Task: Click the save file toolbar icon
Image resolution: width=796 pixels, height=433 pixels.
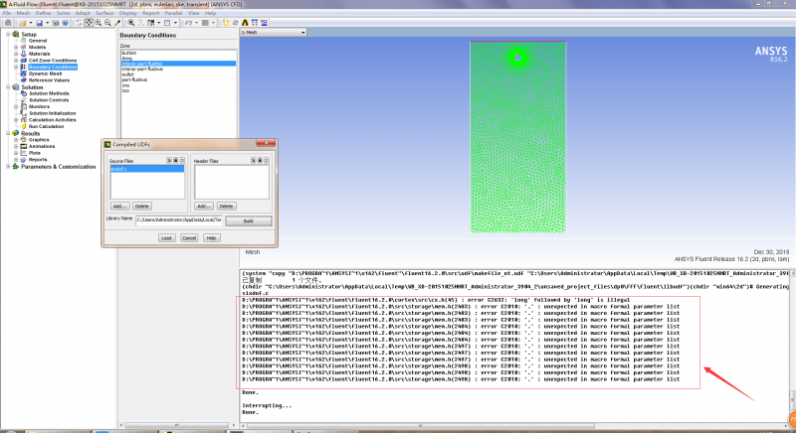Action: (x=38, y=21)
